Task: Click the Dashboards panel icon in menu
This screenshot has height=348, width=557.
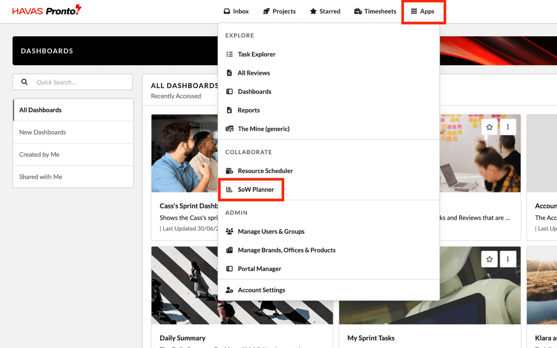Action: pyautogui.click(x=229, y=92)
